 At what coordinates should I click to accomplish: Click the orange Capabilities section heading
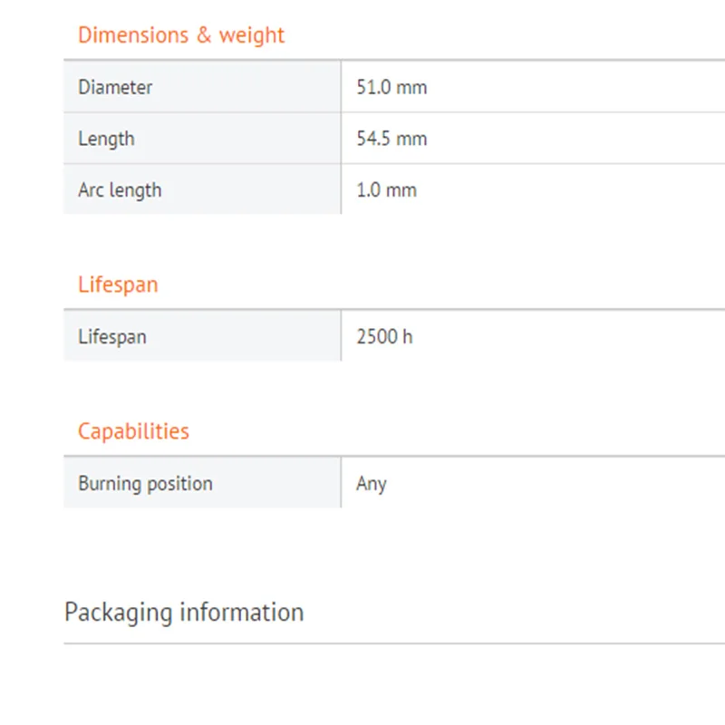pyautogui.click(x=133, y=431)
